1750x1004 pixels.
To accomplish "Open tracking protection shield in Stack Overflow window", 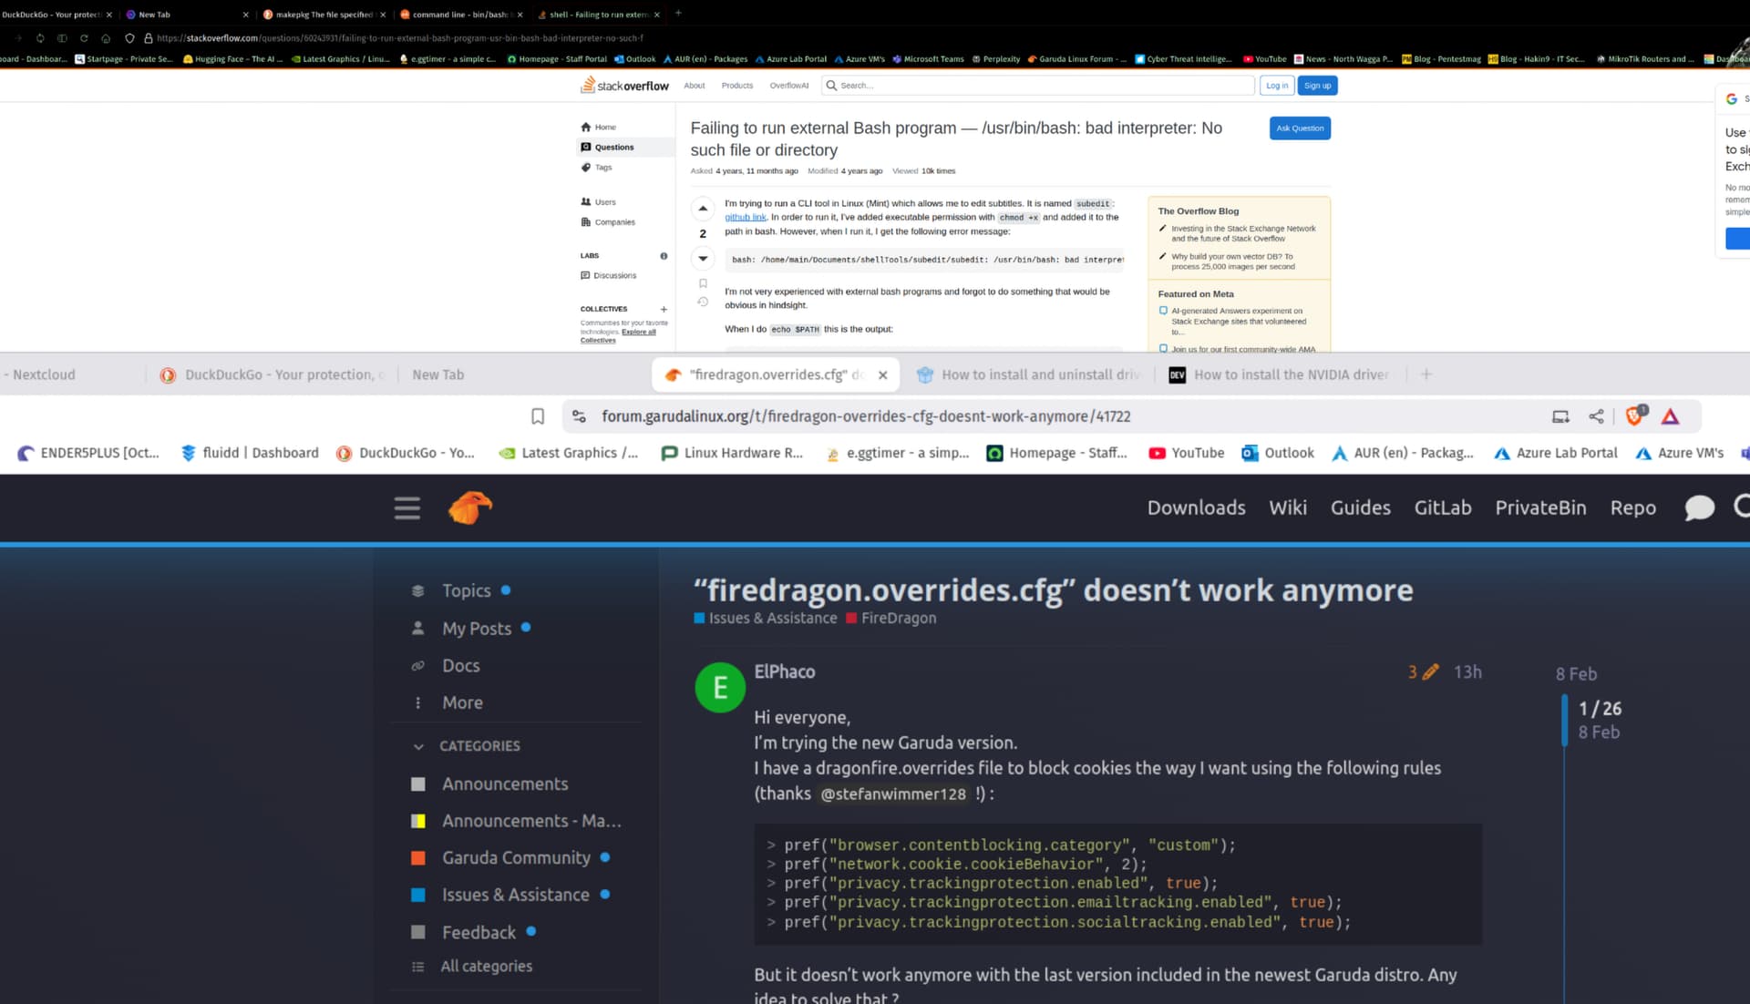I will click(129, 38).
